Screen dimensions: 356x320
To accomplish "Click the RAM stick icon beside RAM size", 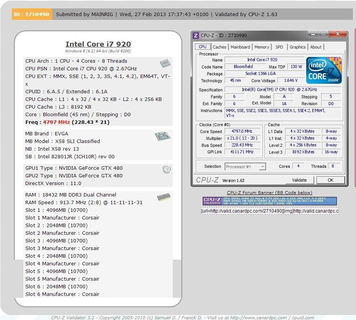I will click(x=164, y=197).
